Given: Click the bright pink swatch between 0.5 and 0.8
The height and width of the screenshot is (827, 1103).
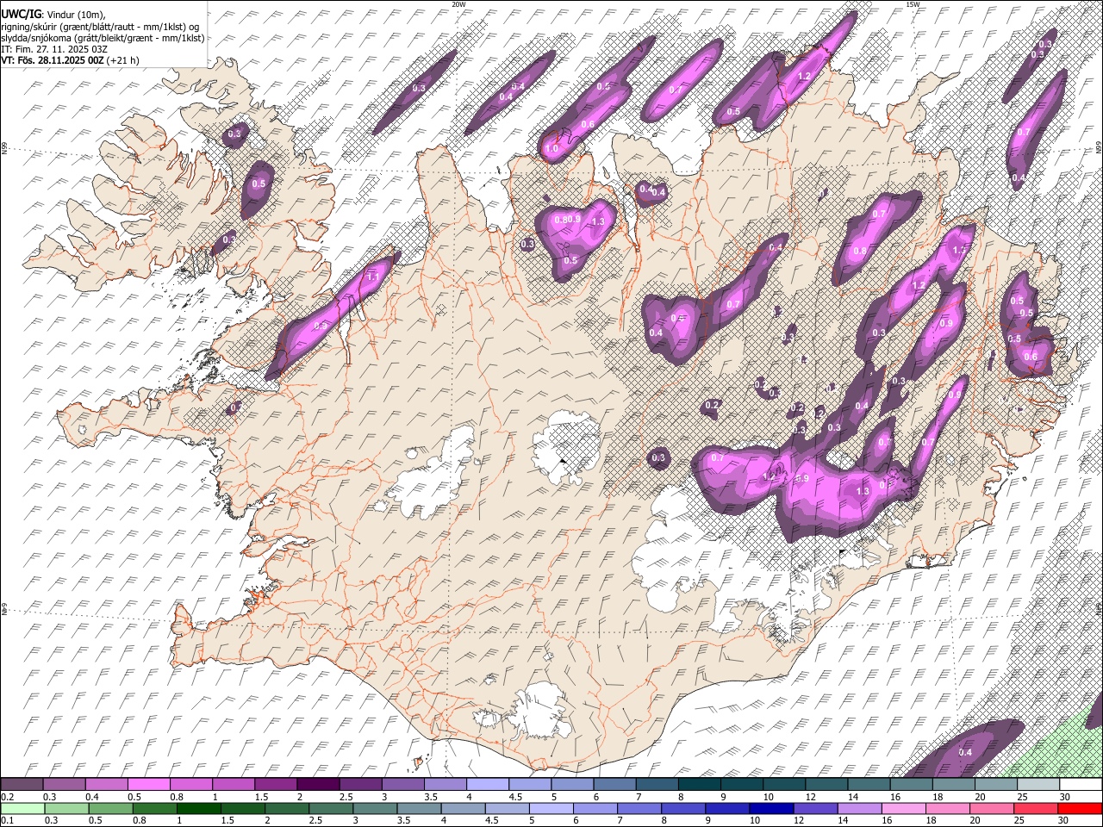Looking at the screenshot, I should [149, 785].
